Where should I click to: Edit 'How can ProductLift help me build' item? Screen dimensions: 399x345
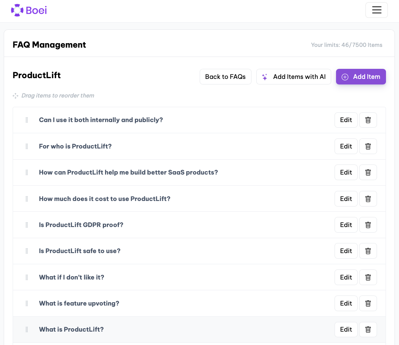tap(346, 172)
